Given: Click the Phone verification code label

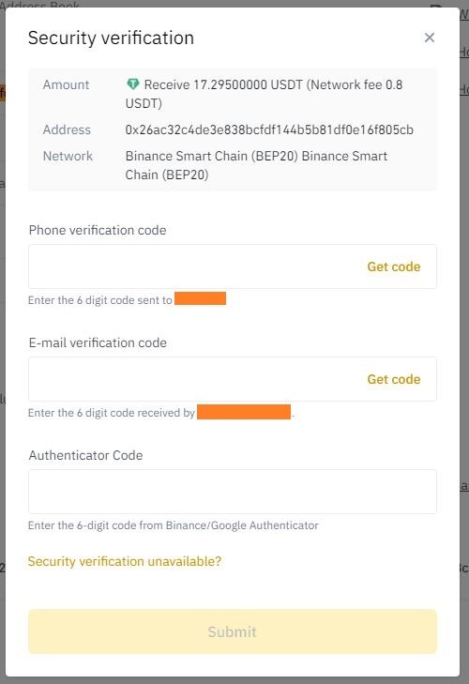Looking at the screenshot, I should [x=98, y=230].
